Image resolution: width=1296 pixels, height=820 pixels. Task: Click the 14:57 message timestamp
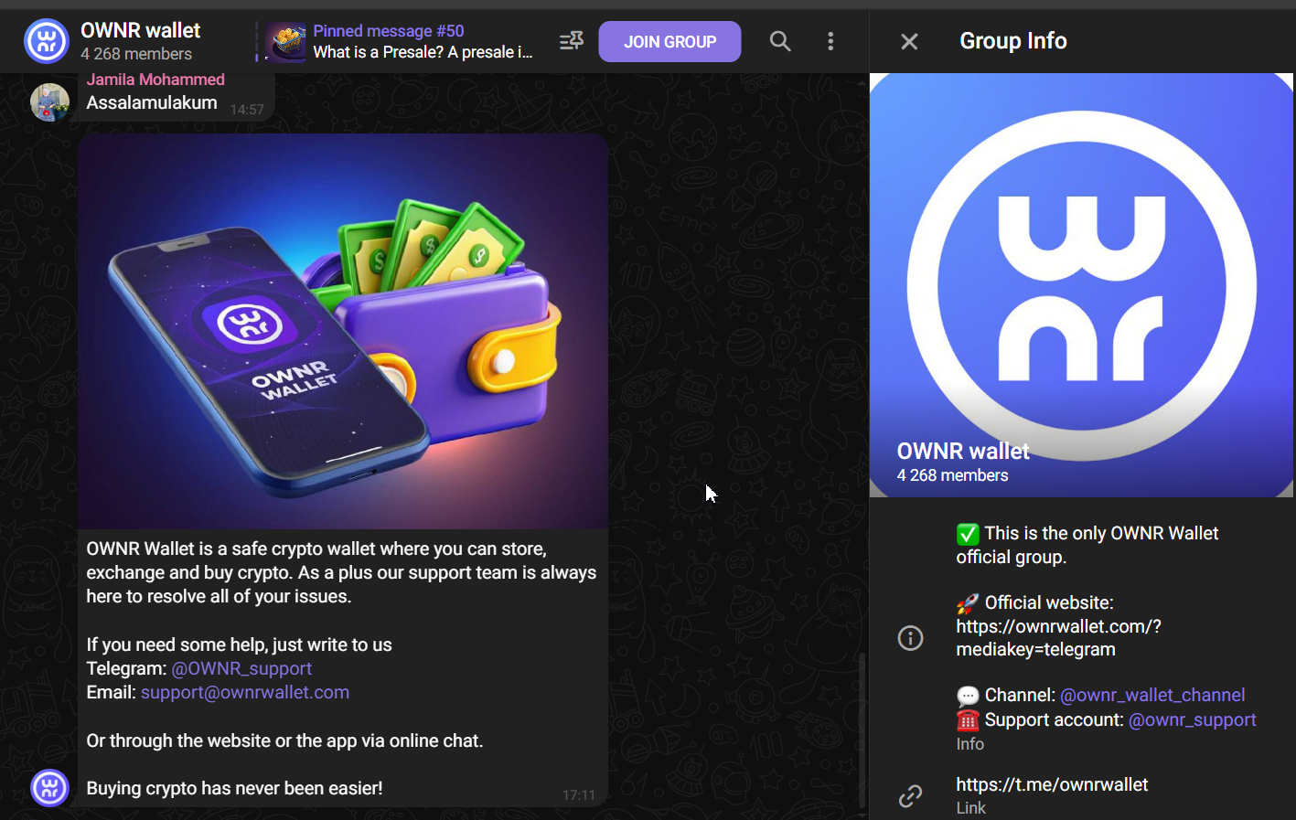[247, 110]
